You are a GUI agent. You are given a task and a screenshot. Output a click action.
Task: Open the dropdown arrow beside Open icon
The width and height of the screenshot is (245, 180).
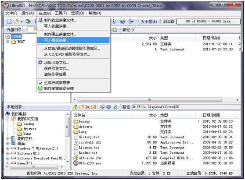[x=22, y=21]
